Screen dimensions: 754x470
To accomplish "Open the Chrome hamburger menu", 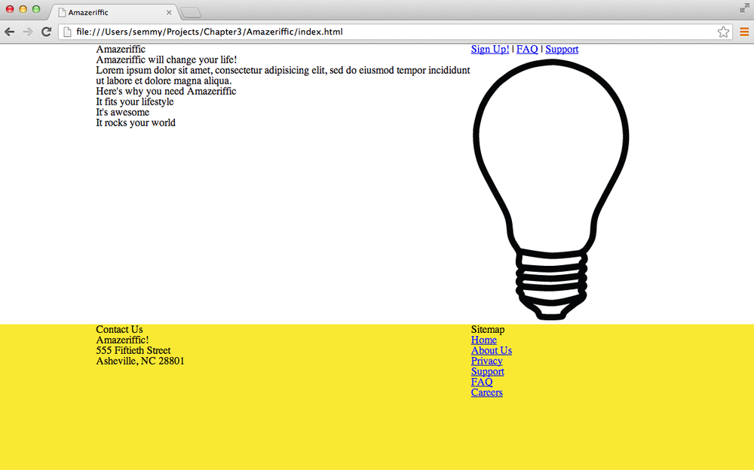I will click(744, 32).
